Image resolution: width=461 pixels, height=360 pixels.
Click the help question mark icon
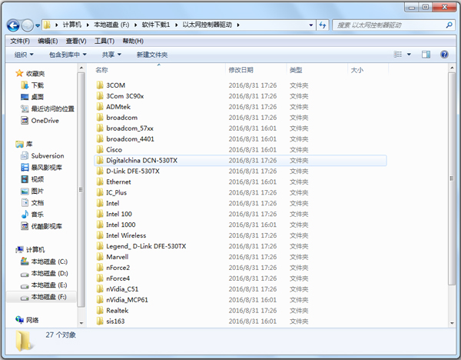444,55
